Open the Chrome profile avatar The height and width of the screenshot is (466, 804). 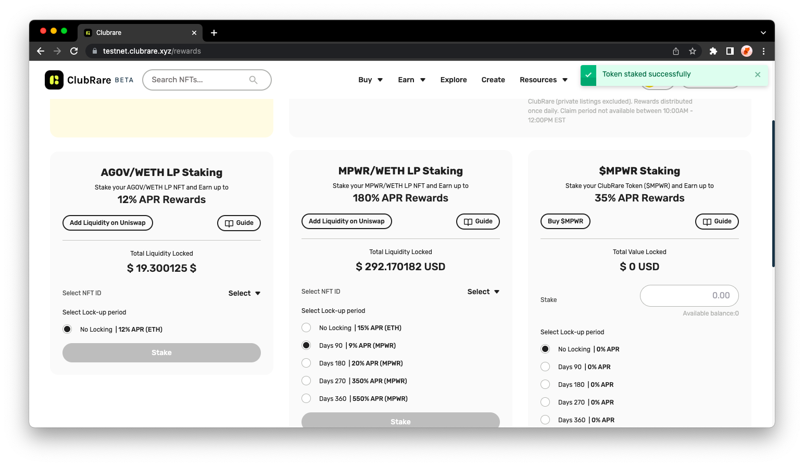pos(747,51)
